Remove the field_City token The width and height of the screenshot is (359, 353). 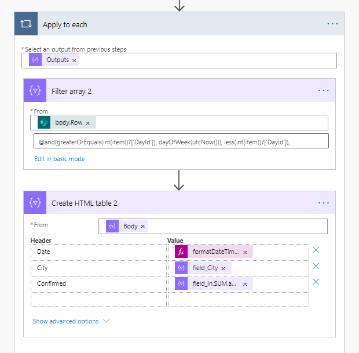(x=224, y=268)
